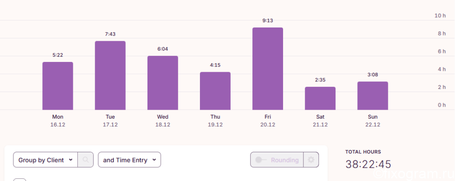Click the Fri 20.12 axis label
The height and width of the screenshot is (181, 455).
tap(267, 121)
